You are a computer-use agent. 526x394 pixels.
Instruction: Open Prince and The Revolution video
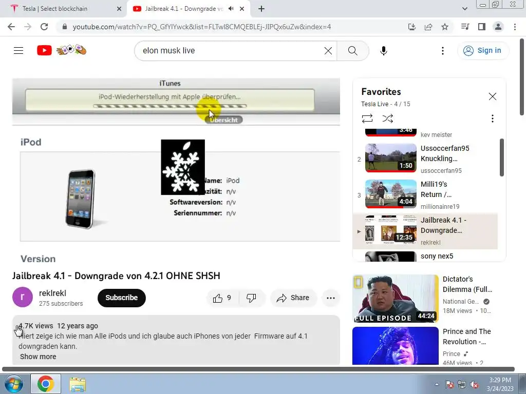pos(395,346)
